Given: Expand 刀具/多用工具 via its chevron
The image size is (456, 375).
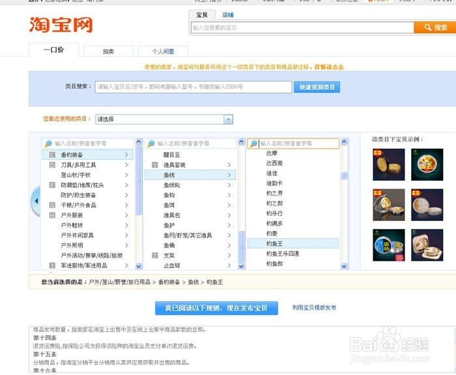Looking at the screenshot, I should tap(126, 165).
